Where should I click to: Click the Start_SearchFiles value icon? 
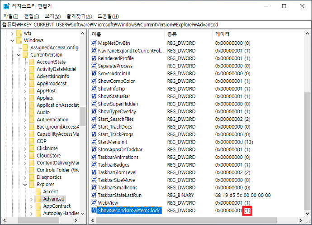point(94,119)
